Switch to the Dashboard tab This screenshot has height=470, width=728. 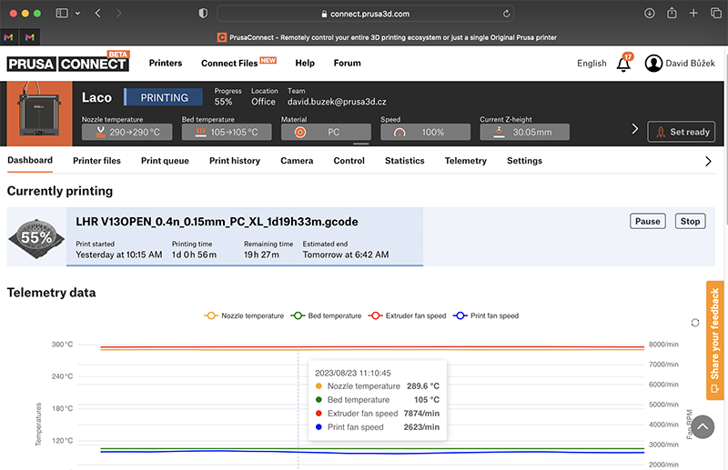(x=30, y=161)
